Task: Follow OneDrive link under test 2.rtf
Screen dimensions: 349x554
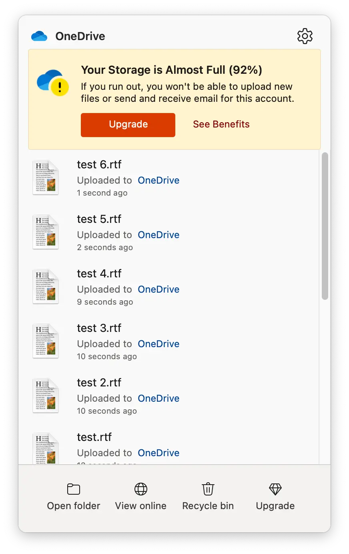Action: coord(158,398)
